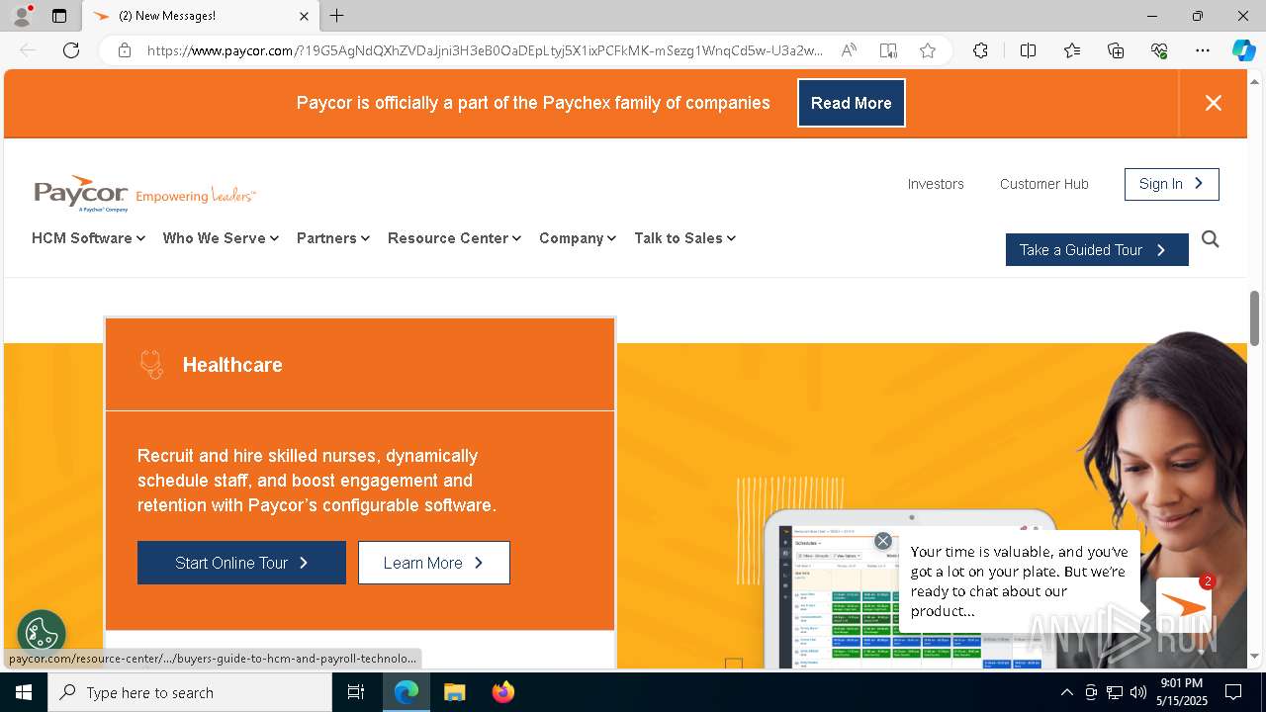Click the scroll down arrow
The width and height of the screenshot is (1266, 712).
[1255, 656]
